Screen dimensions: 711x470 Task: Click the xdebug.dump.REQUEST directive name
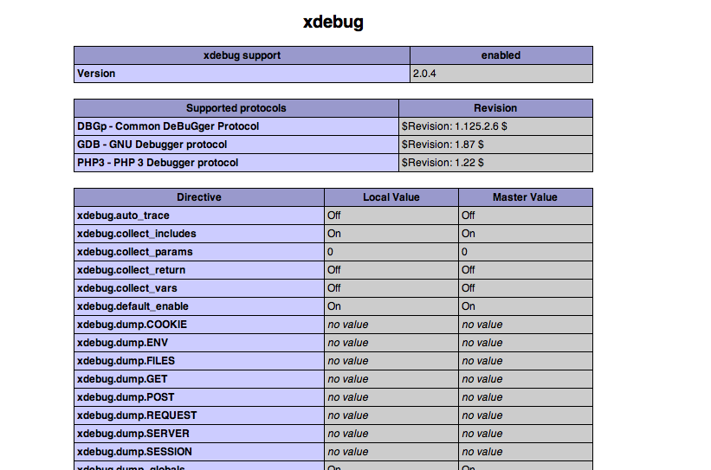pos(137,415)
